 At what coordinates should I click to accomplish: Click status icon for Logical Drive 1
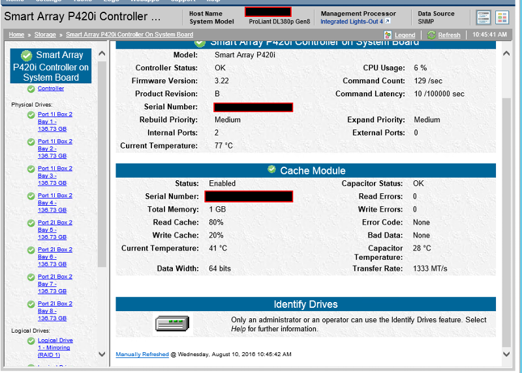[x=31, y=341]
